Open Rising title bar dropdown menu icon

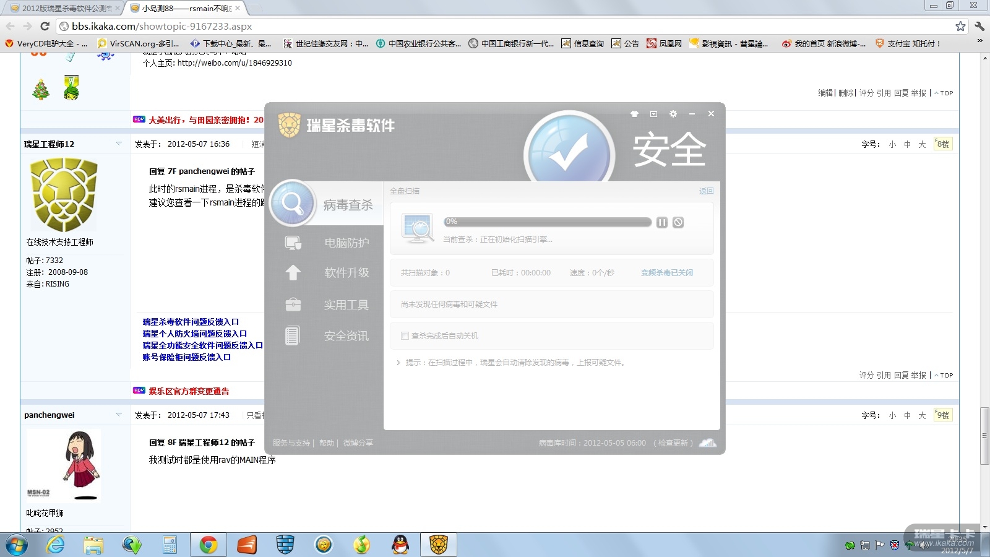tap(653, 114)
